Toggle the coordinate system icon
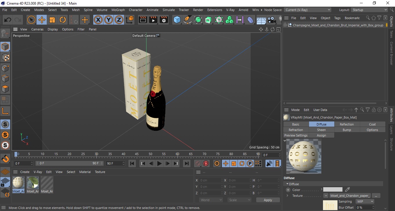 pos(130,20)
